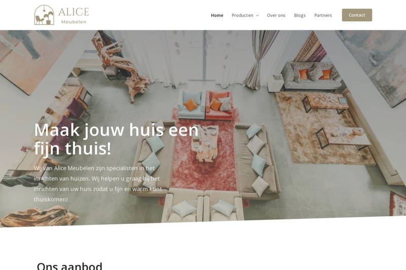The image size is (406, 270).
Task: Click the light blue armchair in photo
Action: 192,105
